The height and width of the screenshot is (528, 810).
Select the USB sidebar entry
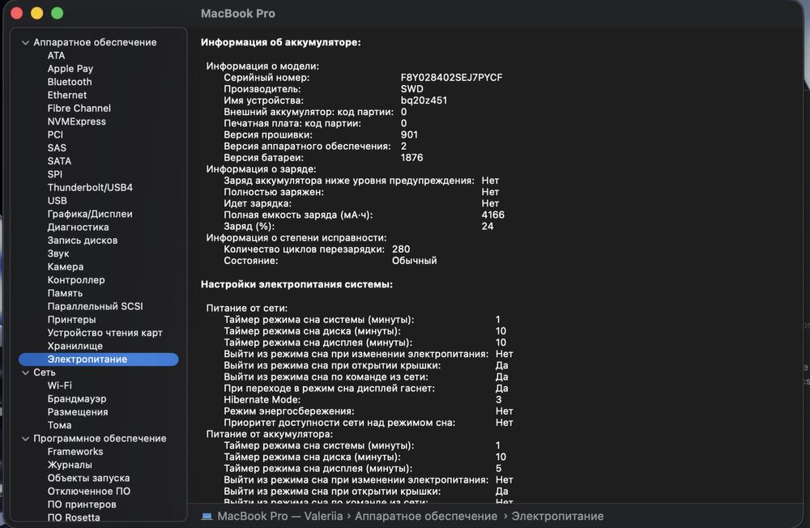click(57, 201)
